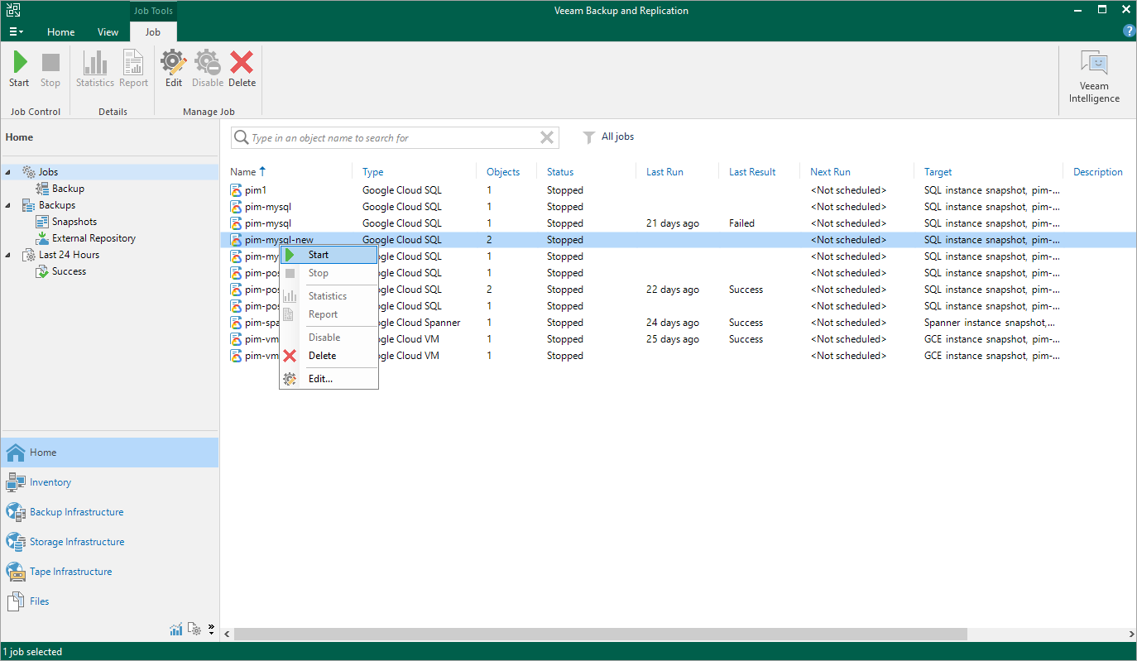The height and width of the screenshot is (661, 1137).
Task: Click the gear page icon at the navigation pane bottom
Action: [x=194, y=630]
